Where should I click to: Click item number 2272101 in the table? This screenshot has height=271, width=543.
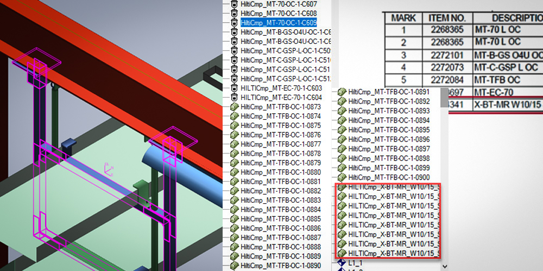[447, 55]
